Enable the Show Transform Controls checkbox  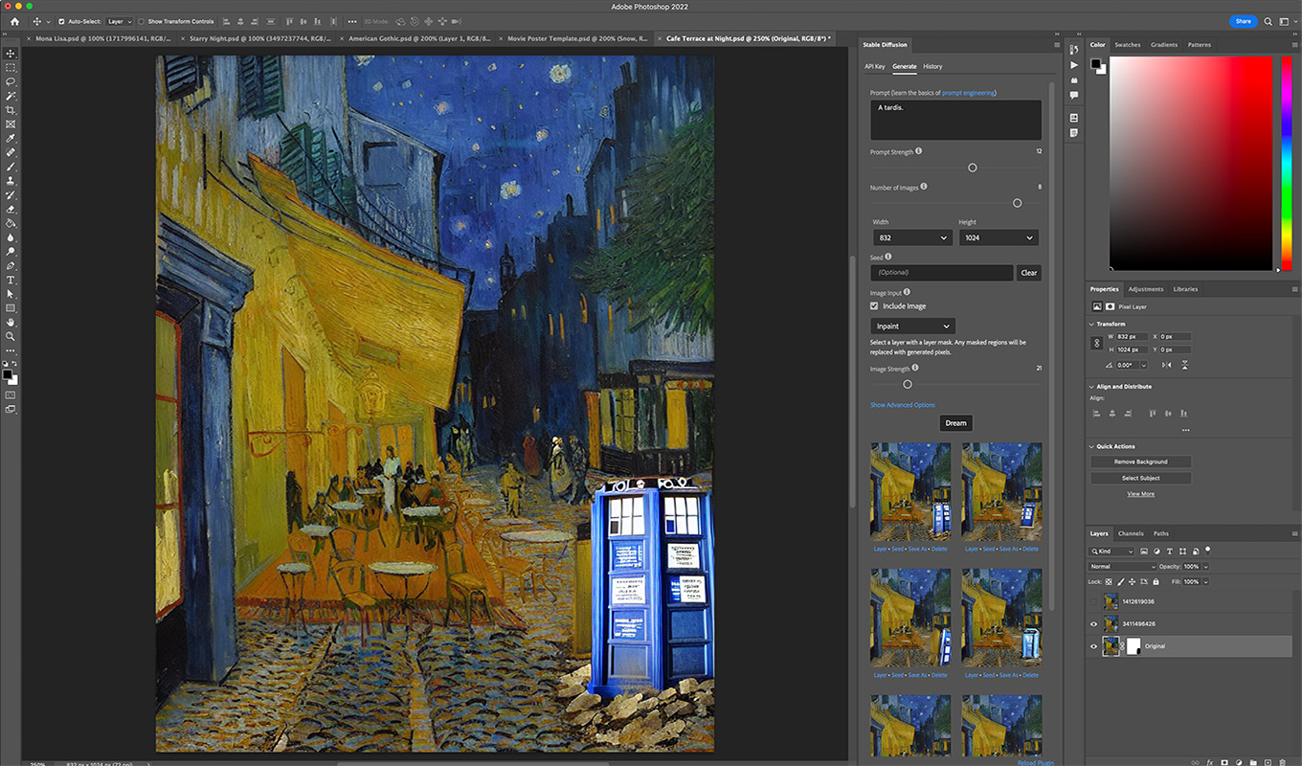pos(142,21)
